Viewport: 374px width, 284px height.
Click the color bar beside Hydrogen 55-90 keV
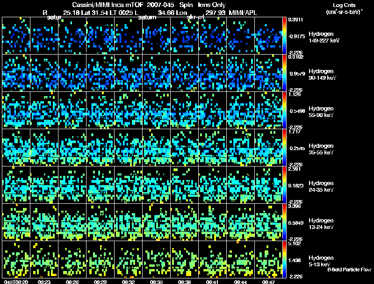pyautogui.click(x=284, y=110)
